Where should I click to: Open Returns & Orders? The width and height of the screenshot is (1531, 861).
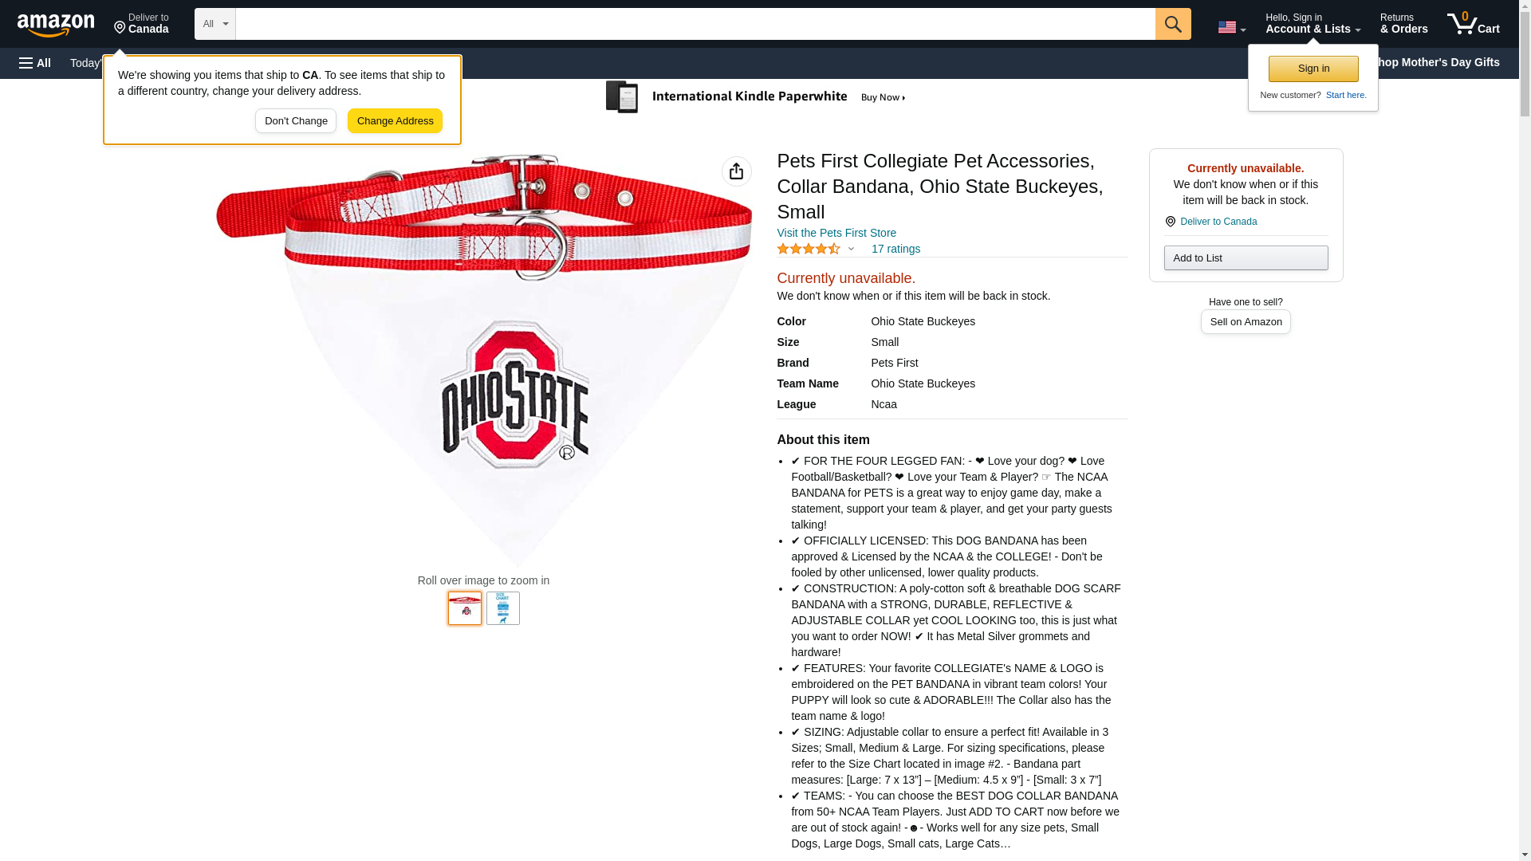(1403, 24)
